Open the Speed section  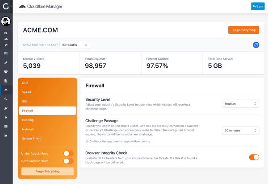tap(47, 92)
